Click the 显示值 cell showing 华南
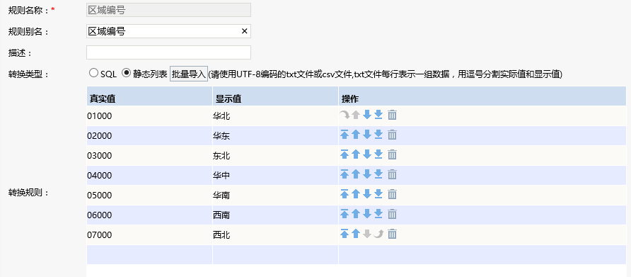 coord(275,195)
